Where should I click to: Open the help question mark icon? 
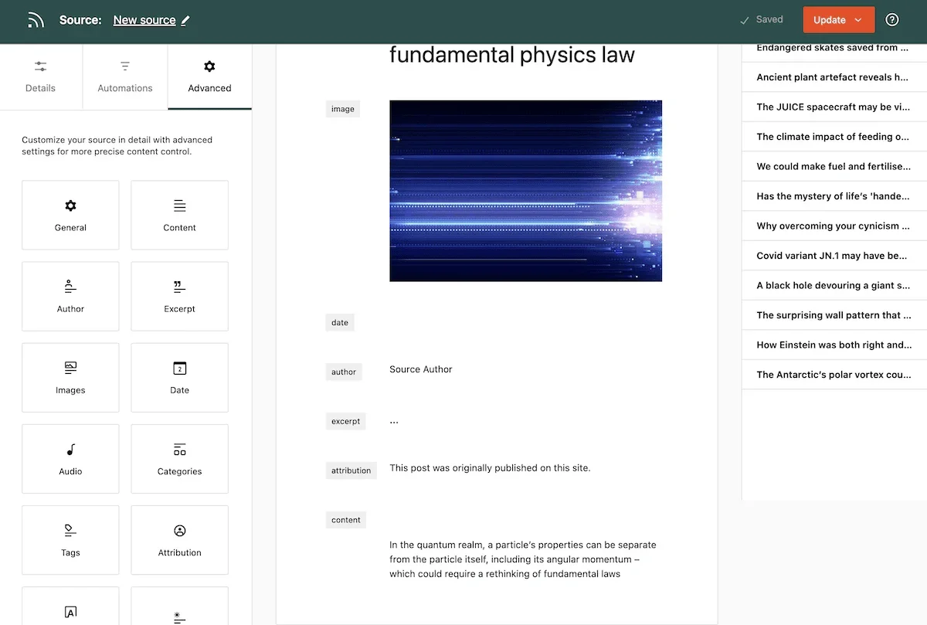point(892,20)
